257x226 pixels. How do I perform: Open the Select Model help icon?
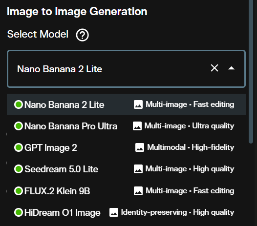click(x=82, y=35)
